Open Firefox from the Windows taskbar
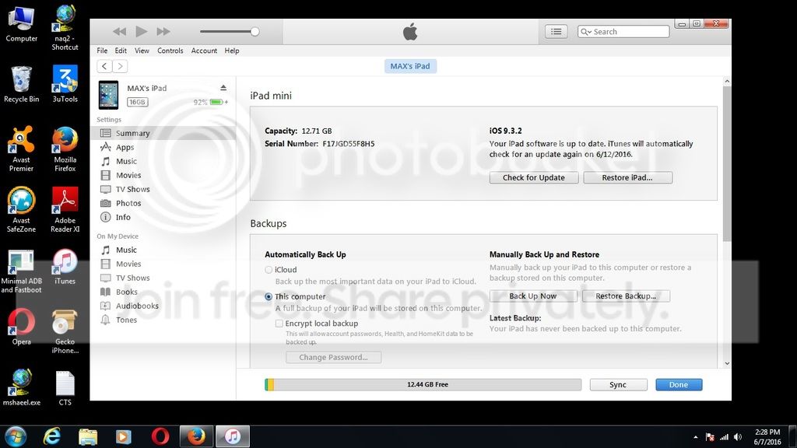 [196, 436]
